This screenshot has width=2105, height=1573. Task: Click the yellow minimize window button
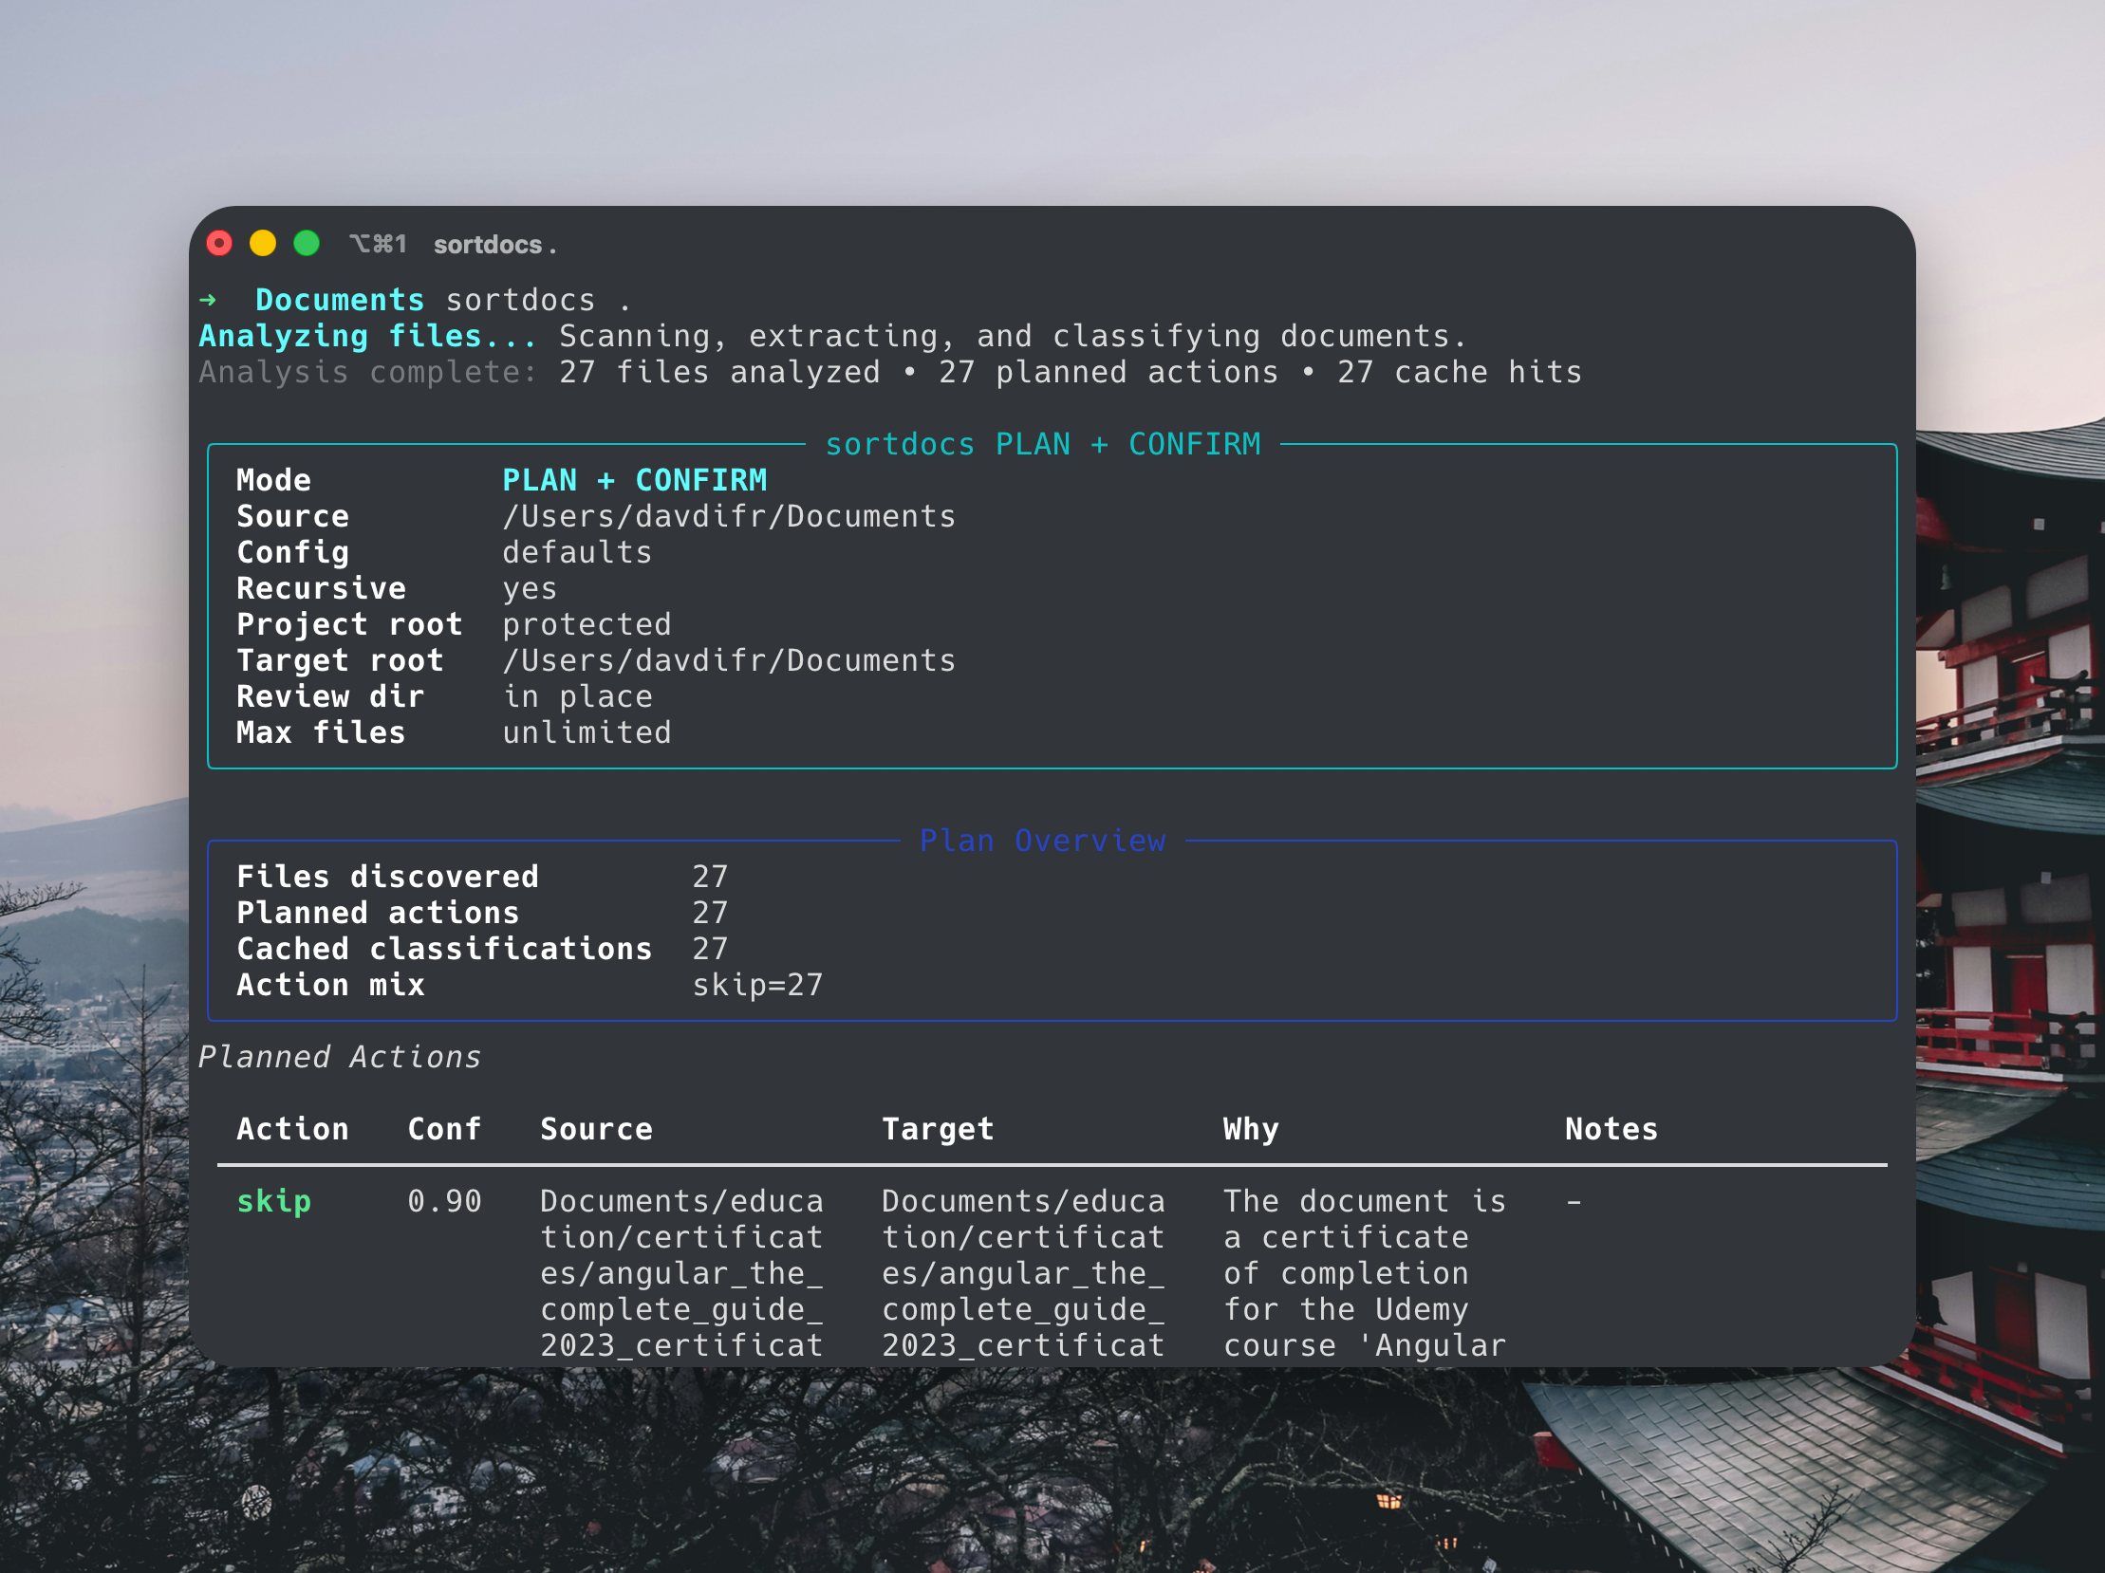pos(263,245)
